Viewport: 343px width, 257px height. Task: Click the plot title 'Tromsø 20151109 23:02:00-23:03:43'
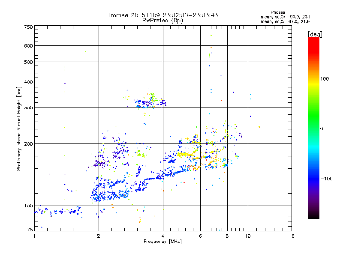pos(162,15)
